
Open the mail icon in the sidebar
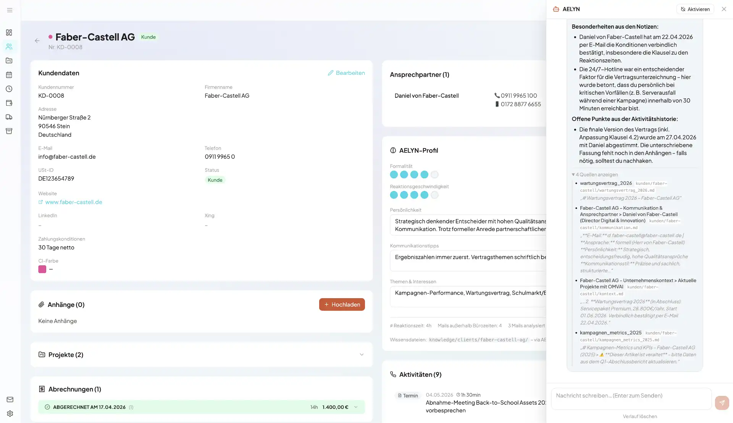[x=10, y=399]
